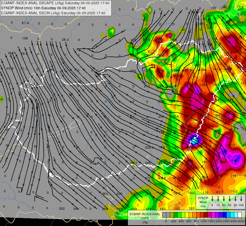The height and width of the screenshot is (226, 246).
Task: Click the 128 value on the map
Action: click(x=202, y=85)
